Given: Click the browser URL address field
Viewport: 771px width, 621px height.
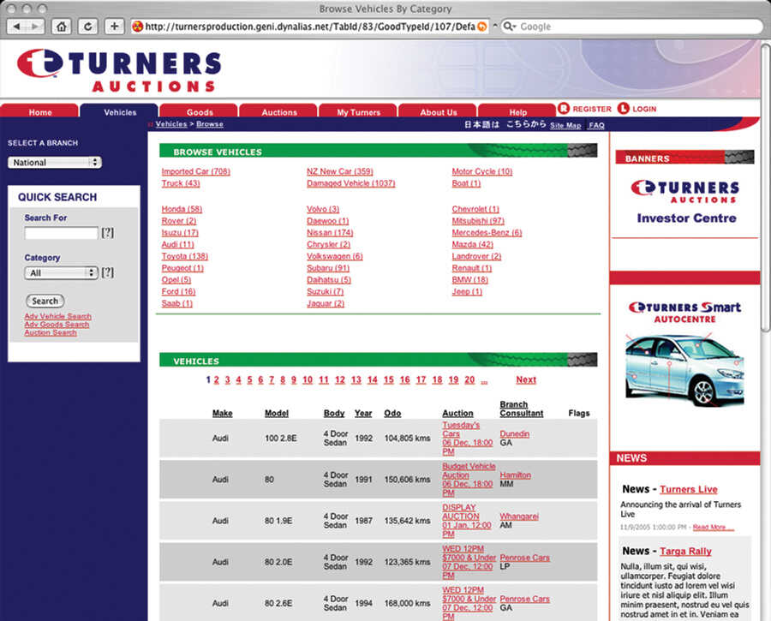Looking at the screenshot, I should coord(310,27).
